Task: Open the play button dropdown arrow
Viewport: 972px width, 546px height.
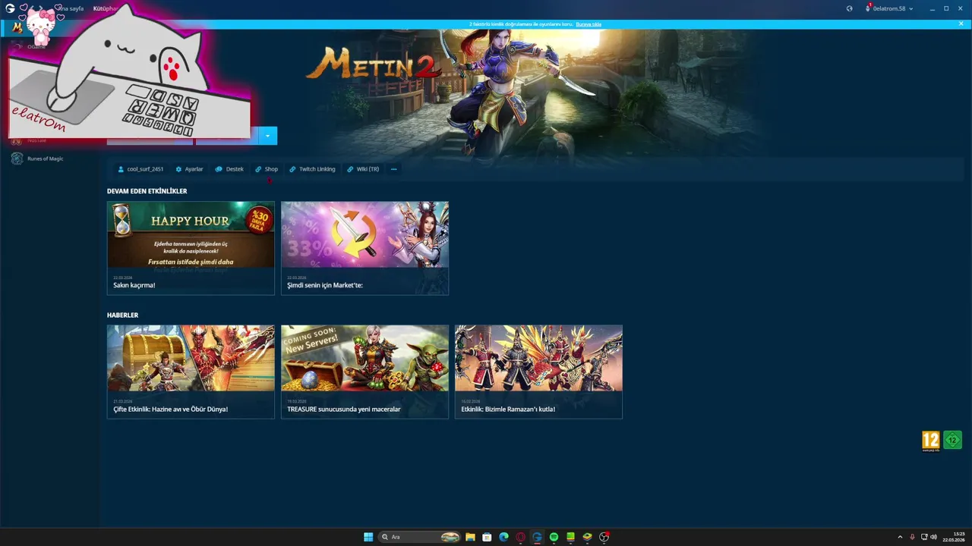Action: point(267,136)
